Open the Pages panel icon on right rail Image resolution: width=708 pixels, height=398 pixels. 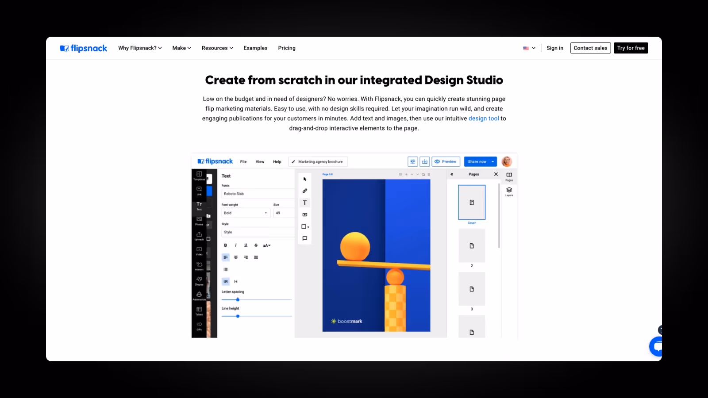click(509, 176)
